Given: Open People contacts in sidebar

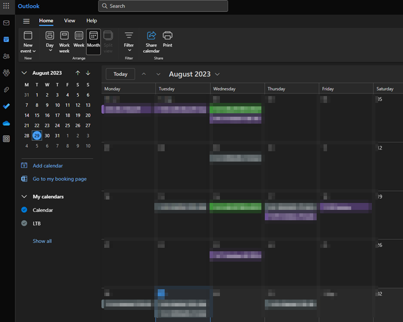Looking at the screenshot, I should click(x=6, y=56).
